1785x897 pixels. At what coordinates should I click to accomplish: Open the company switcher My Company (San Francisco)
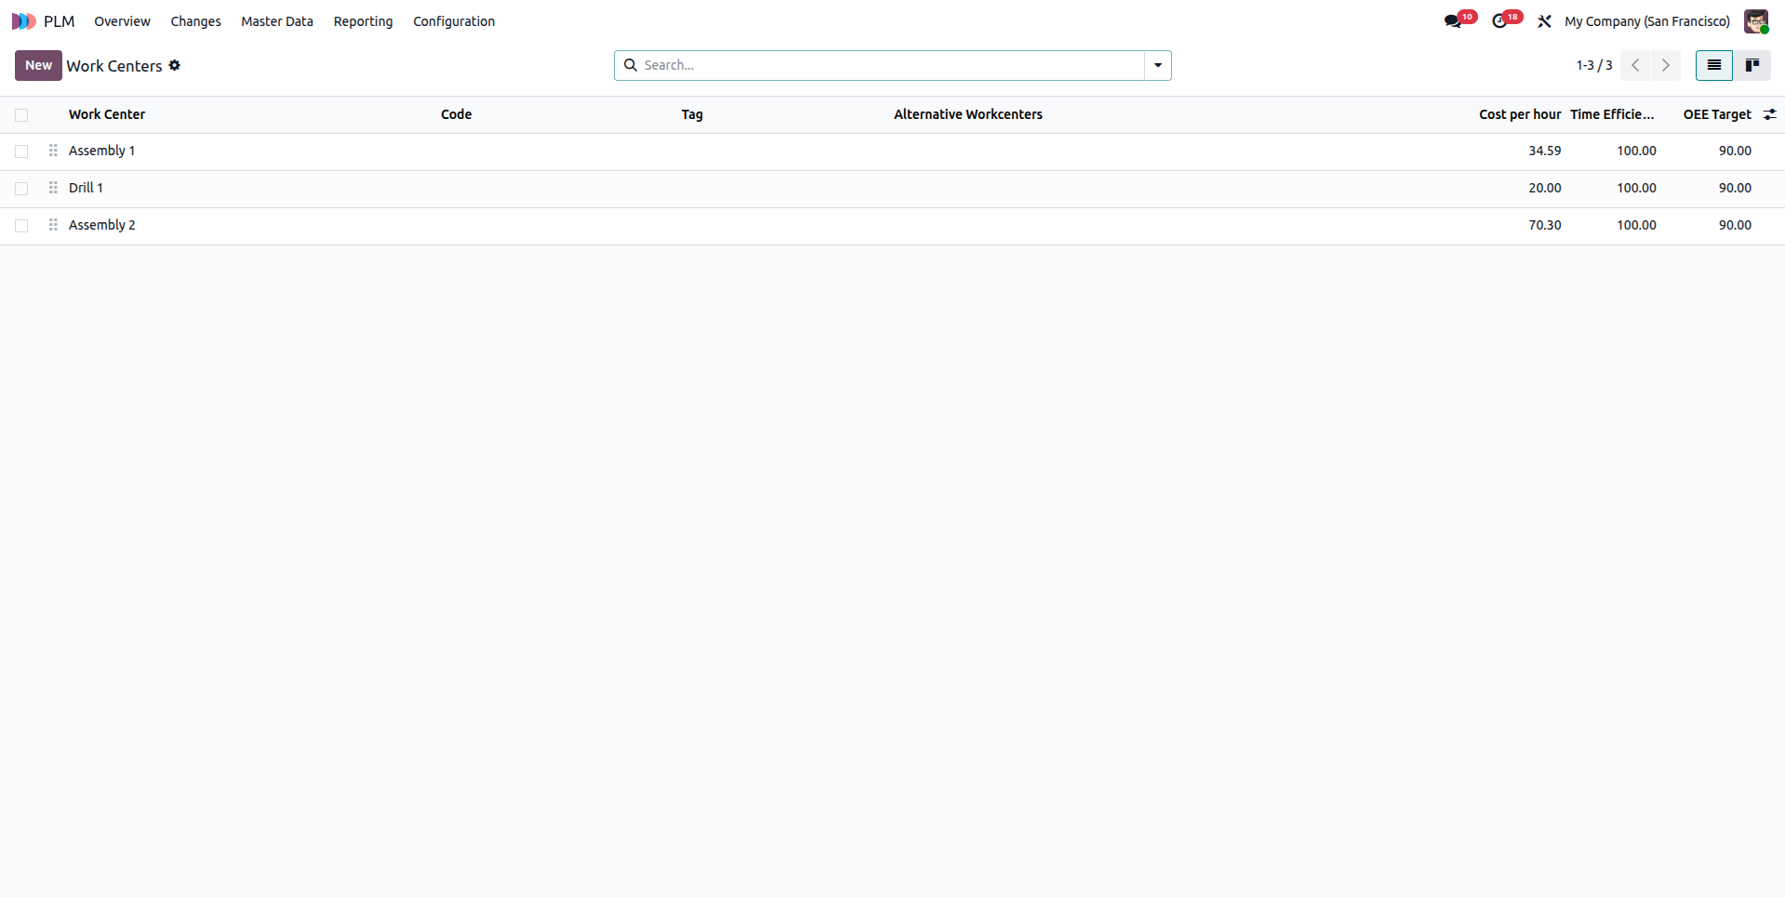(1647, 21)
